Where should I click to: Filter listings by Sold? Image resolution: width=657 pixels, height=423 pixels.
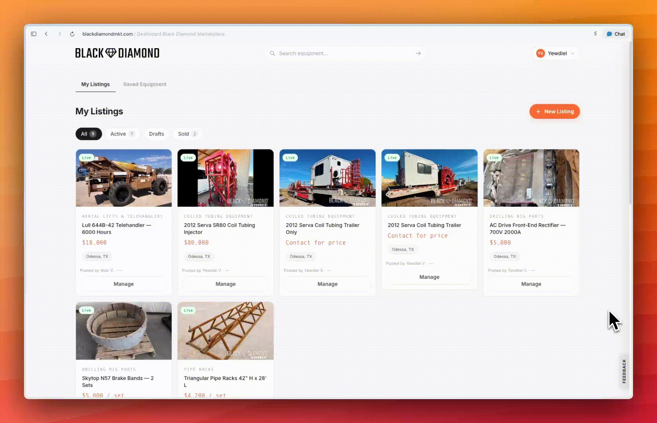(187, 134)
